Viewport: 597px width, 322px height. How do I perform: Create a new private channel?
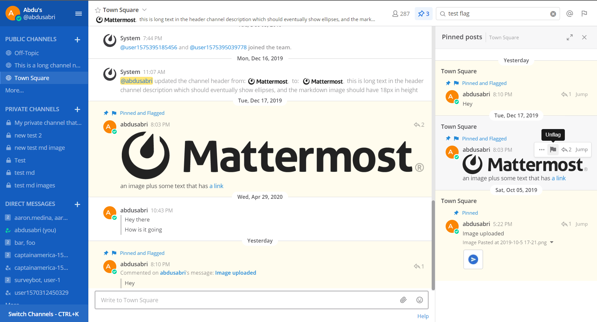coord(77,109)
